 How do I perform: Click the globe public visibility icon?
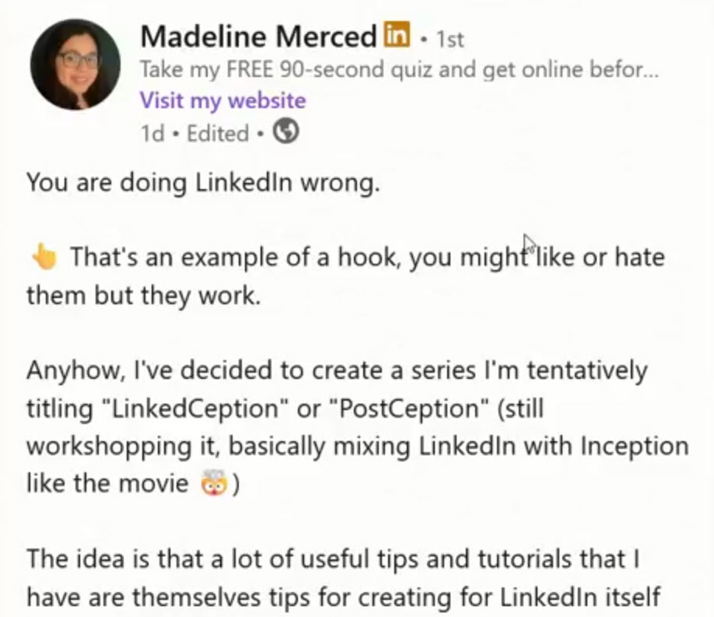pos(287,133)
